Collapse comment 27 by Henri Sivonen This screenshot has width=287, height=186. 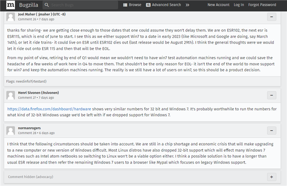click(272, 95)
